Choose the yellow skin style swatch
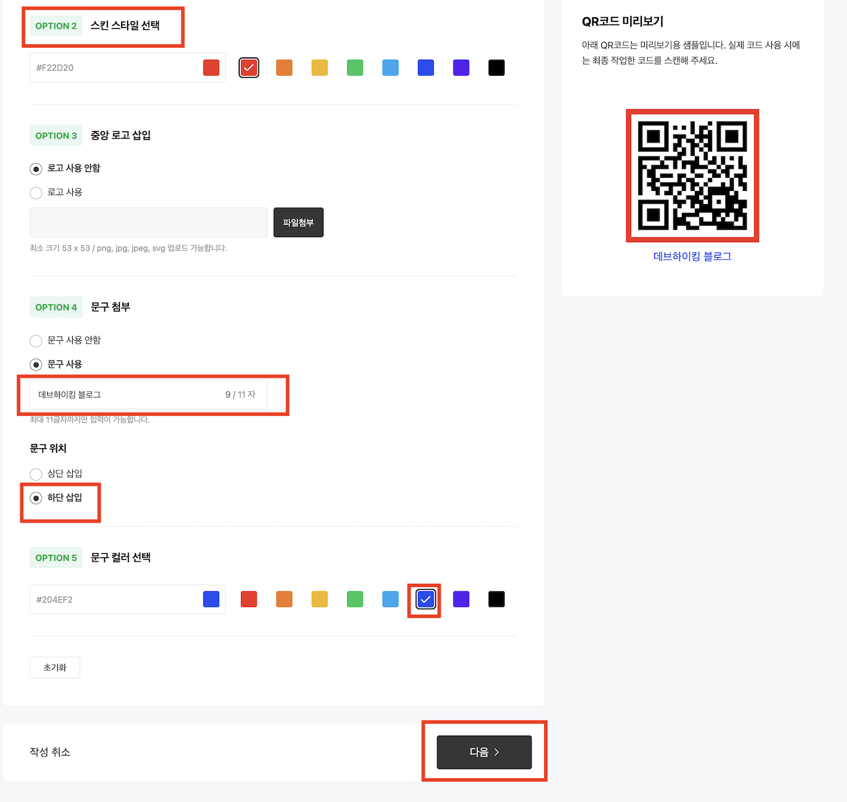 320,67
